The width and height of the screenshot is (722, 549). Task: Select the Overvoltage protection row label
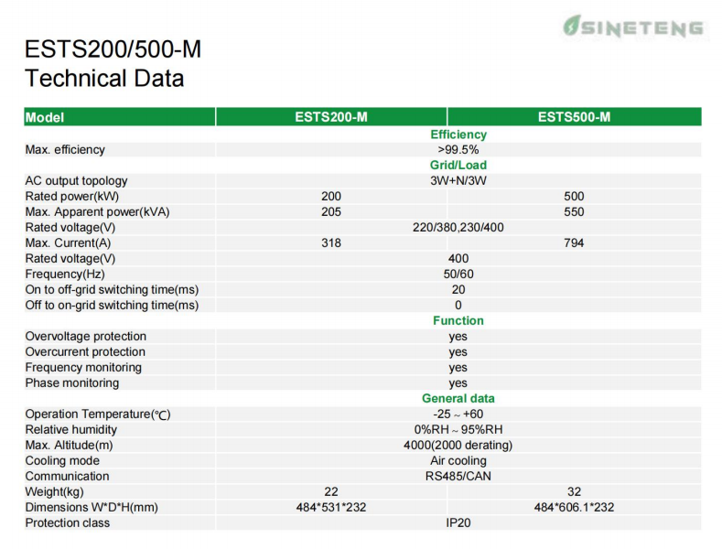click(x=86, y=336)
